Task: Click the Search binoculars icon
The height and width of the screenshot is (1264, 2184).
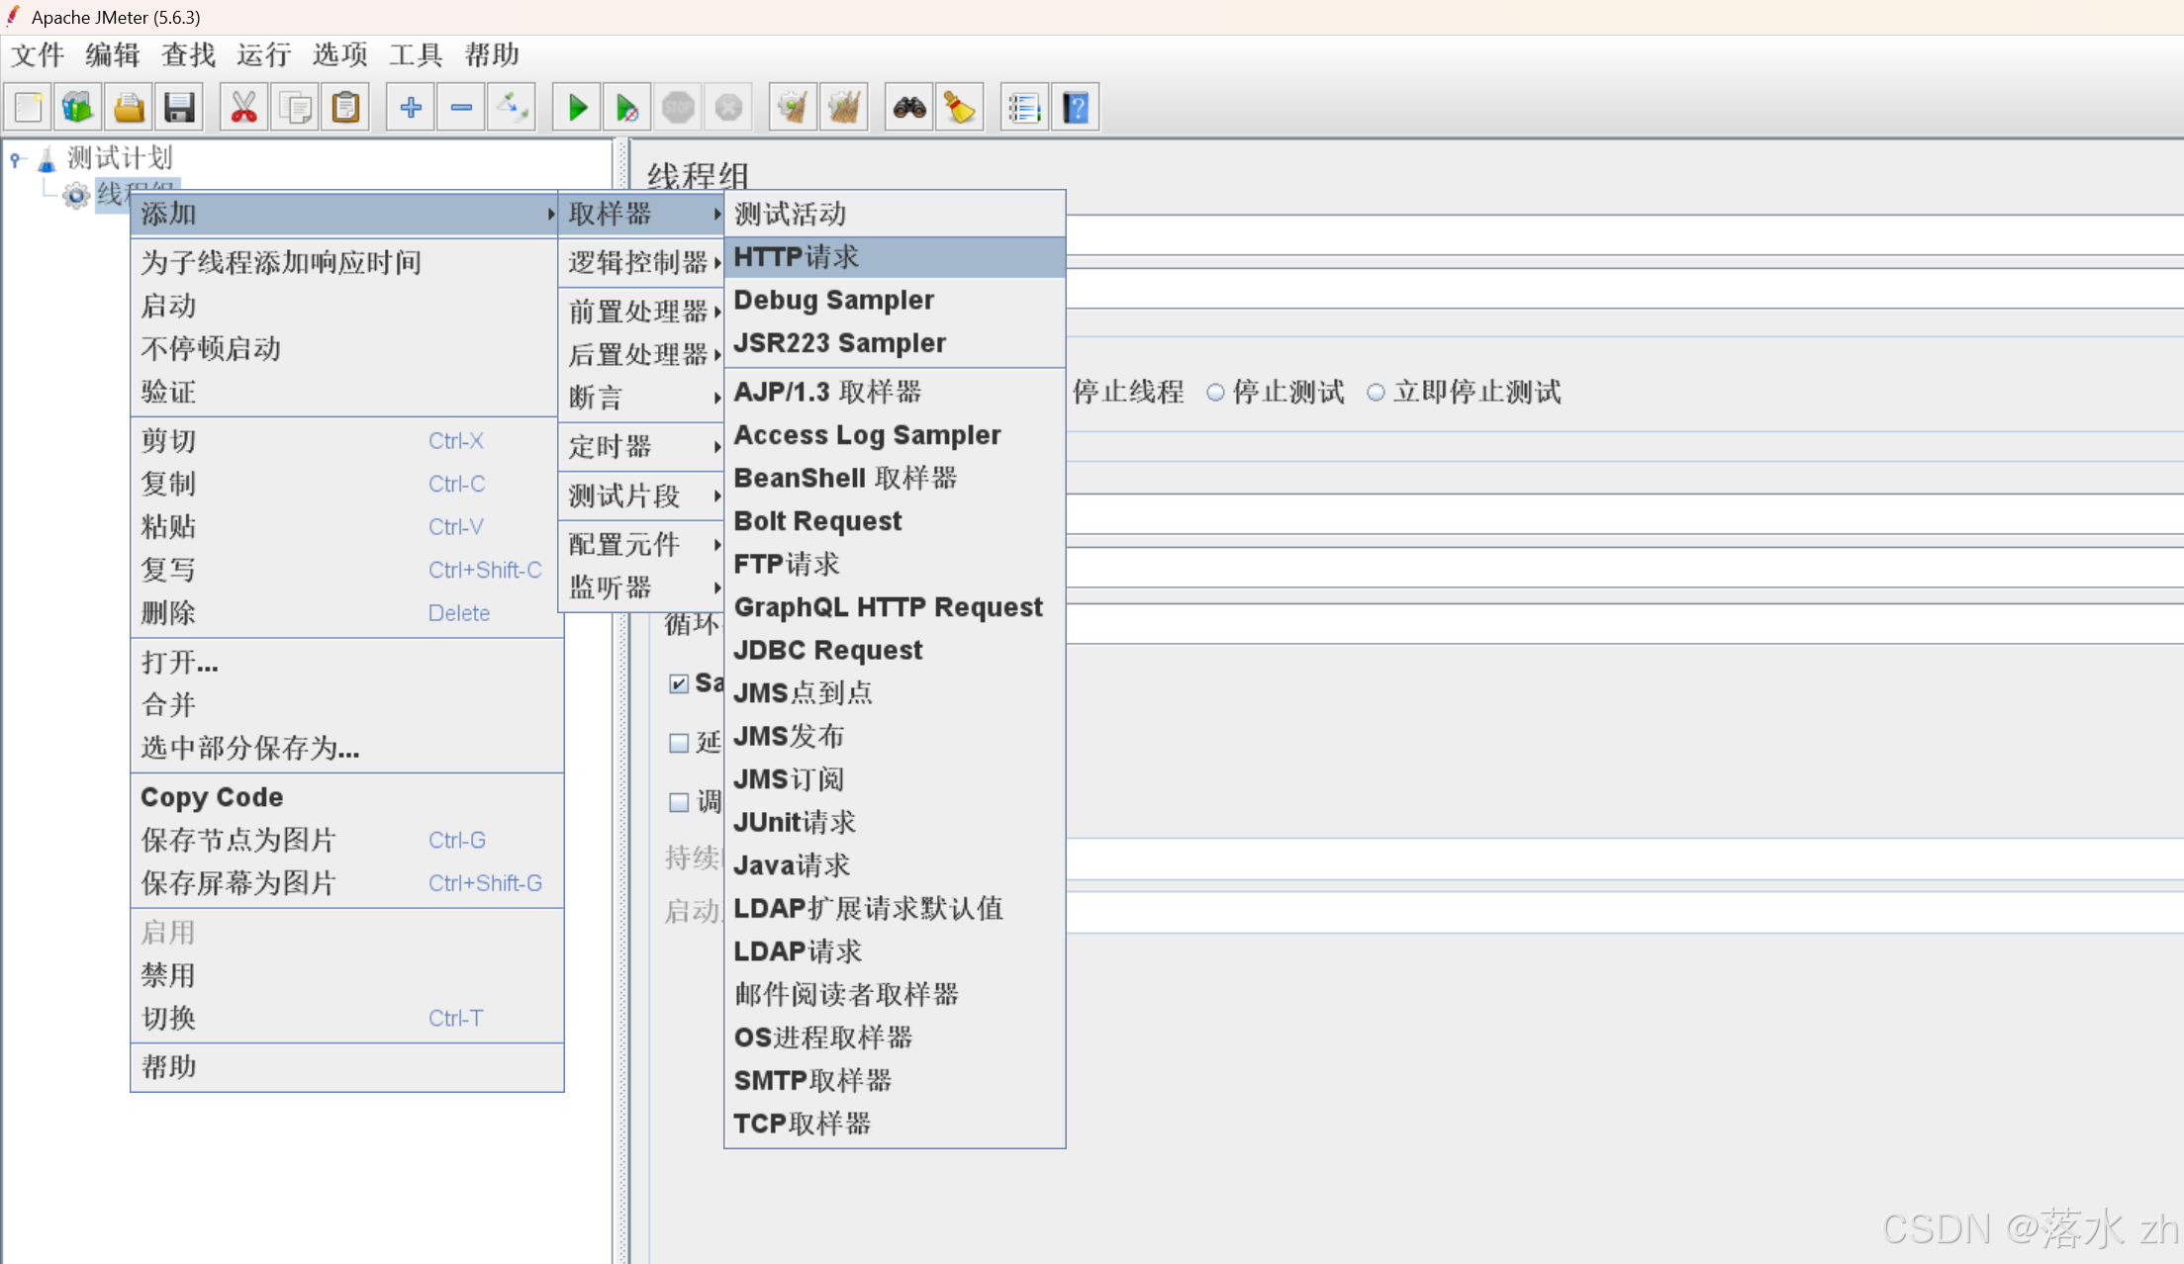Action: pos(909,107)
